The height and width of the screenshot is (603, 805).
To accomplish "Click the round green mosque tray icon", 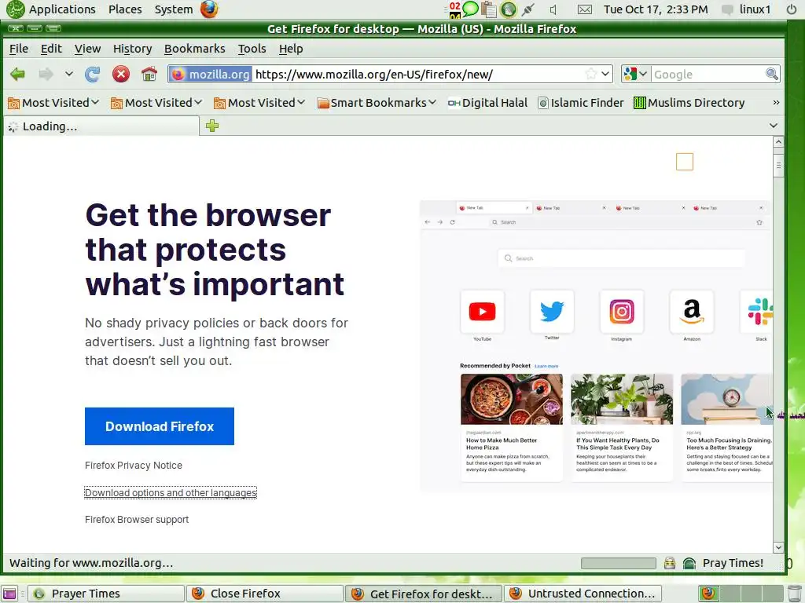I will pos(509,9).
